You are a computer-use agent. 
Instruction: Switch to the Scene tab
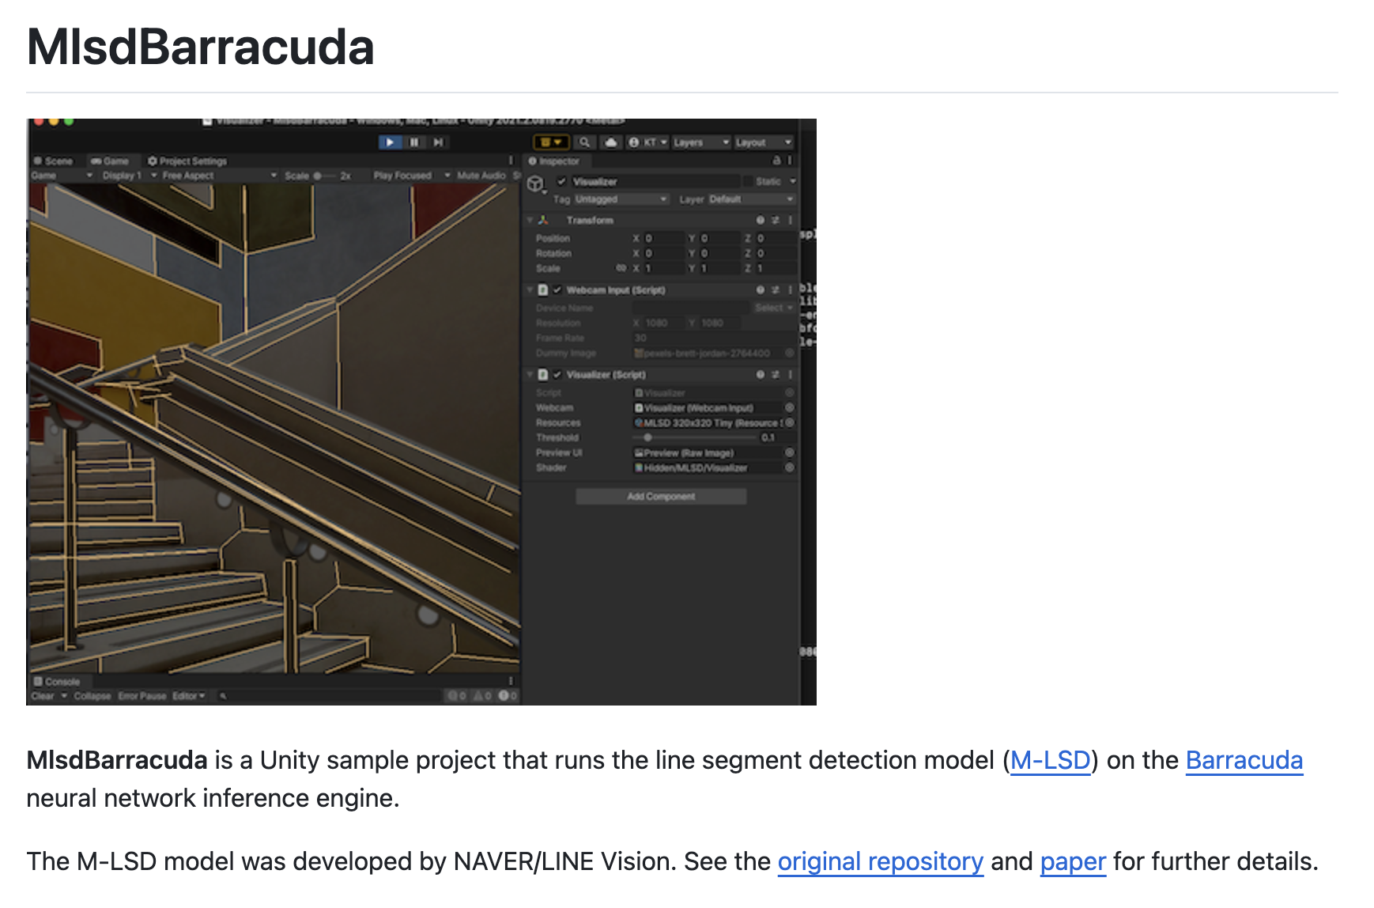pos(53,161)
